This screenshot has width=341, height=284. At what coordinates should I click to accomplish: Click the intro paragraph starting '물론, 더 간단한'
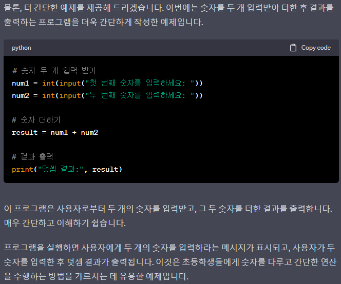click(x=168, y=15)
